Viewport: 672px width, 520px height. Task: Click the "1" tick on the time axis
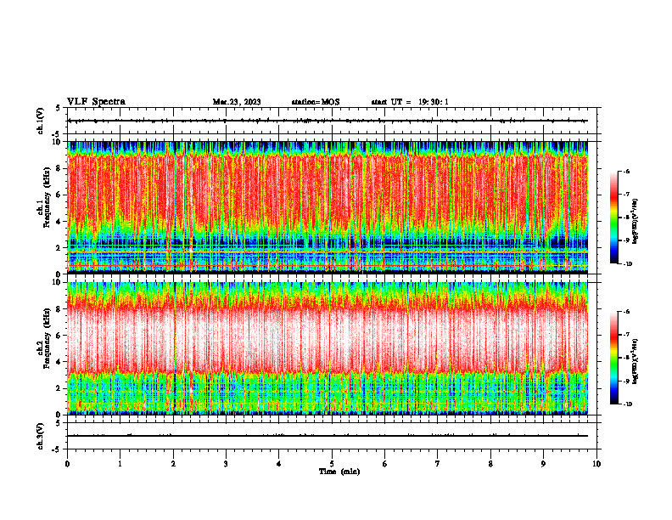pyautogui.click(x=120, y=464)
